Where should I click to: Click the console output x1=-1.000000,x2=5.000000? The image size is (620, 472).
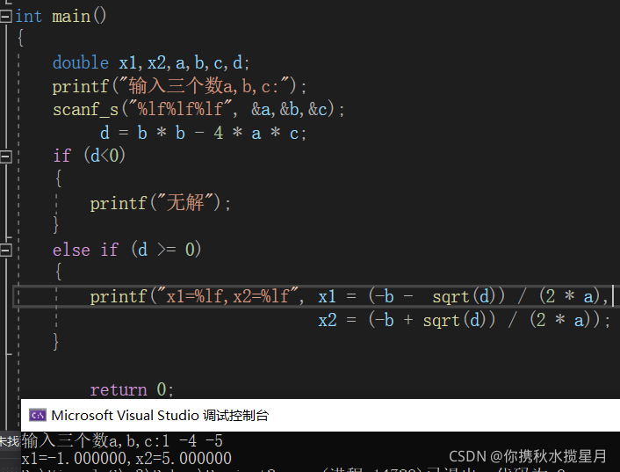tap(126, 458)
